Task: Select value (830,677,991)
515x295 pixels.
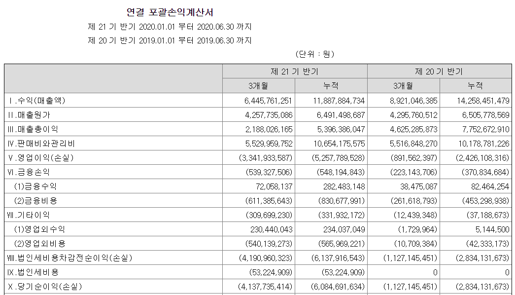Action: tap(341, 201)
